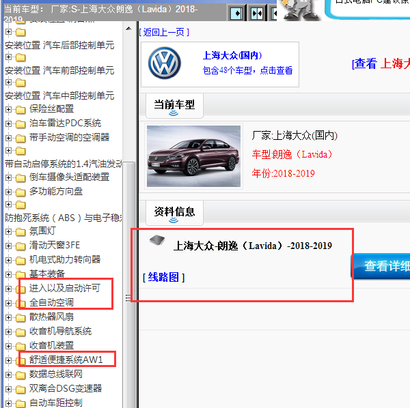Select the 基本装备 tree item
Image resolution: width=410 pixels, height=408 pixels.
click(x=47, y=274)
